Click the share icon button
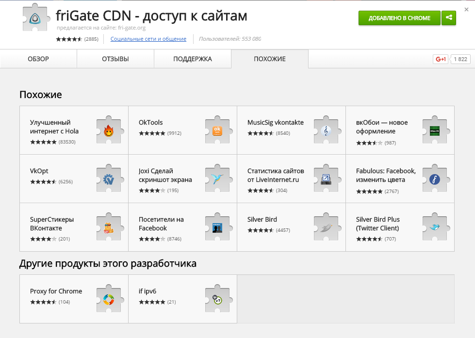Viewport: 475px width, 338px height. pyautogui.click(x=449, y=18)
